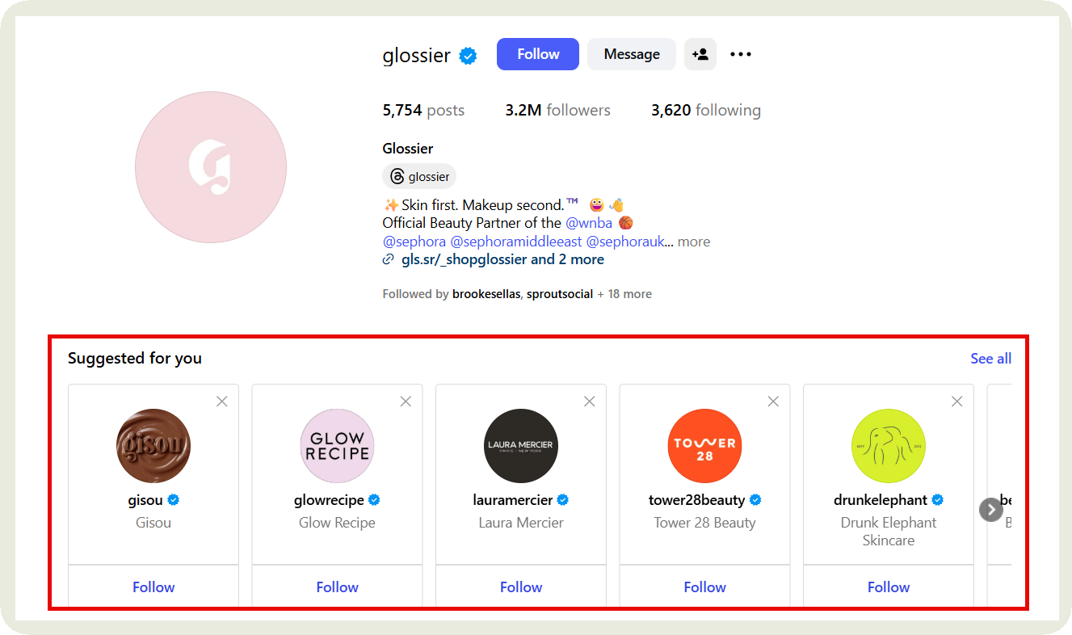
Task: Open the 3,620 following list
Action: tap(705, 110)
